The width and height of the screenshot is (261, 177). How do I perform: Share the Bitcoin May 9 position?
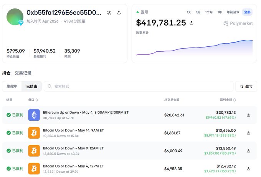pos(248,151)
